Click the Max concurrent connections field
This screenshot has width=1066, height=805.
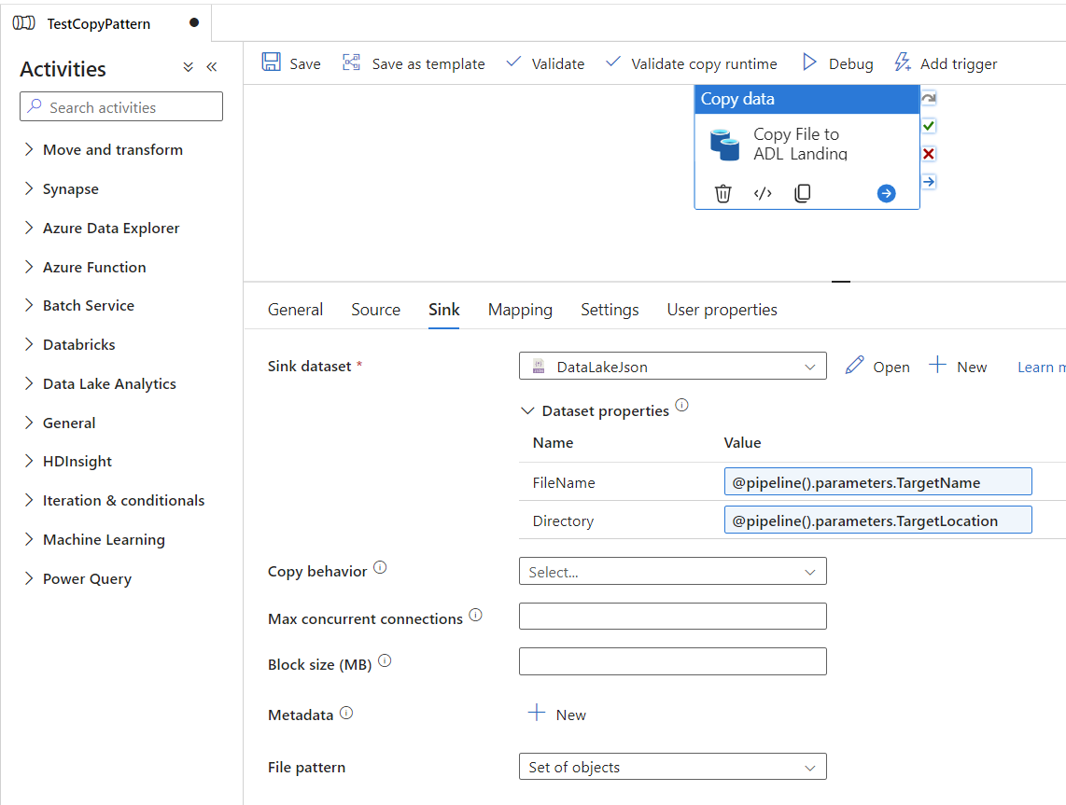point(672,617)
